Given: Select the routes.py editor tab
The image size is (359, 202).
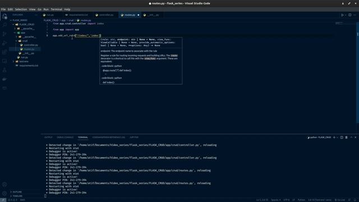Looking at the screenshot, I should click(x=130, y=15).
